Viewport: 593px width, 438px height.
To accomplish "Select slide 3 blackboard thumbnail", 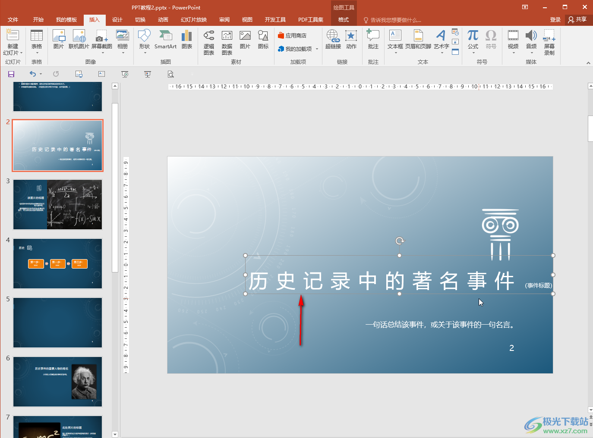I will click(x=58, y=205).
